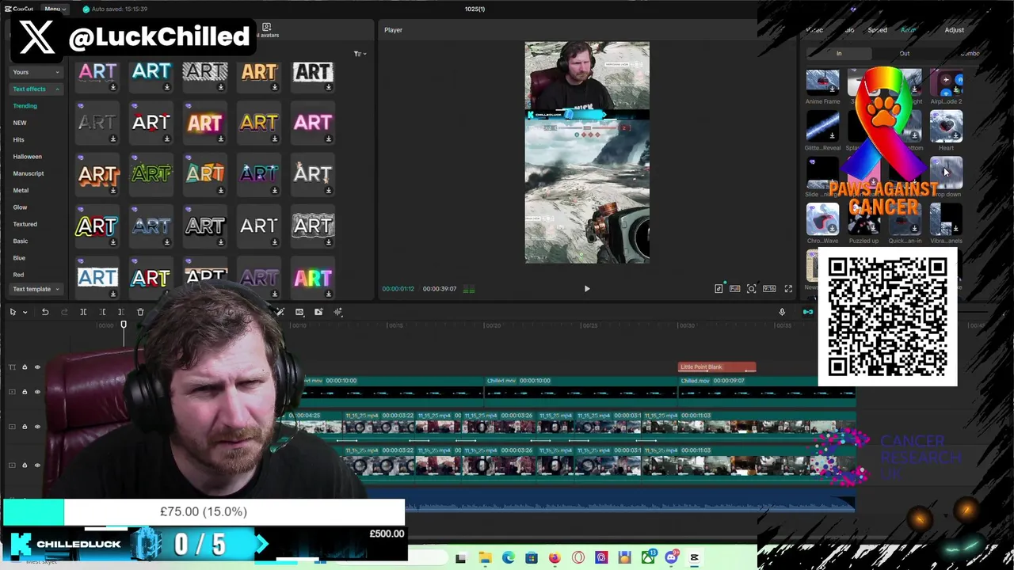The height and width of the screenshot is (570, 1014).
Task: Lock the Chilled.mov overlay track
Action: coord(25,391)
